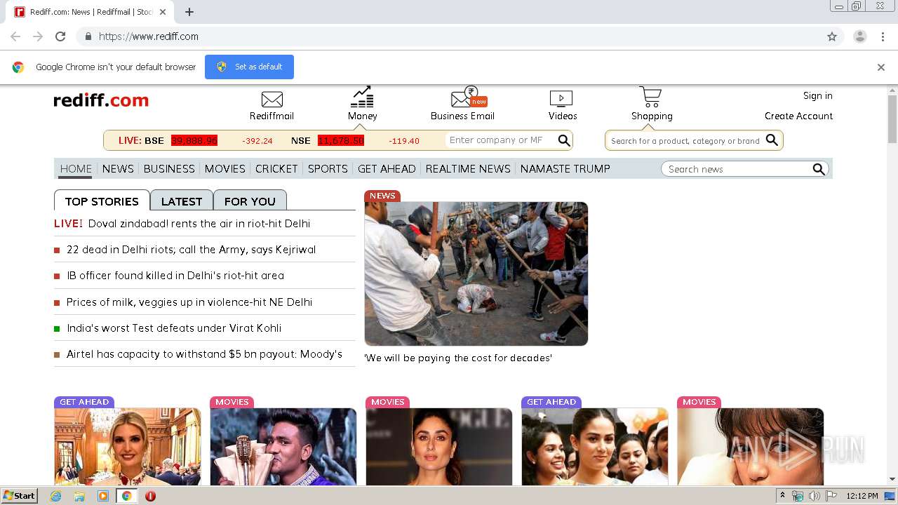The image size is (898, 505).
Task: Open the first GET AHEAD card thumbnail
Action: (128, 446)
